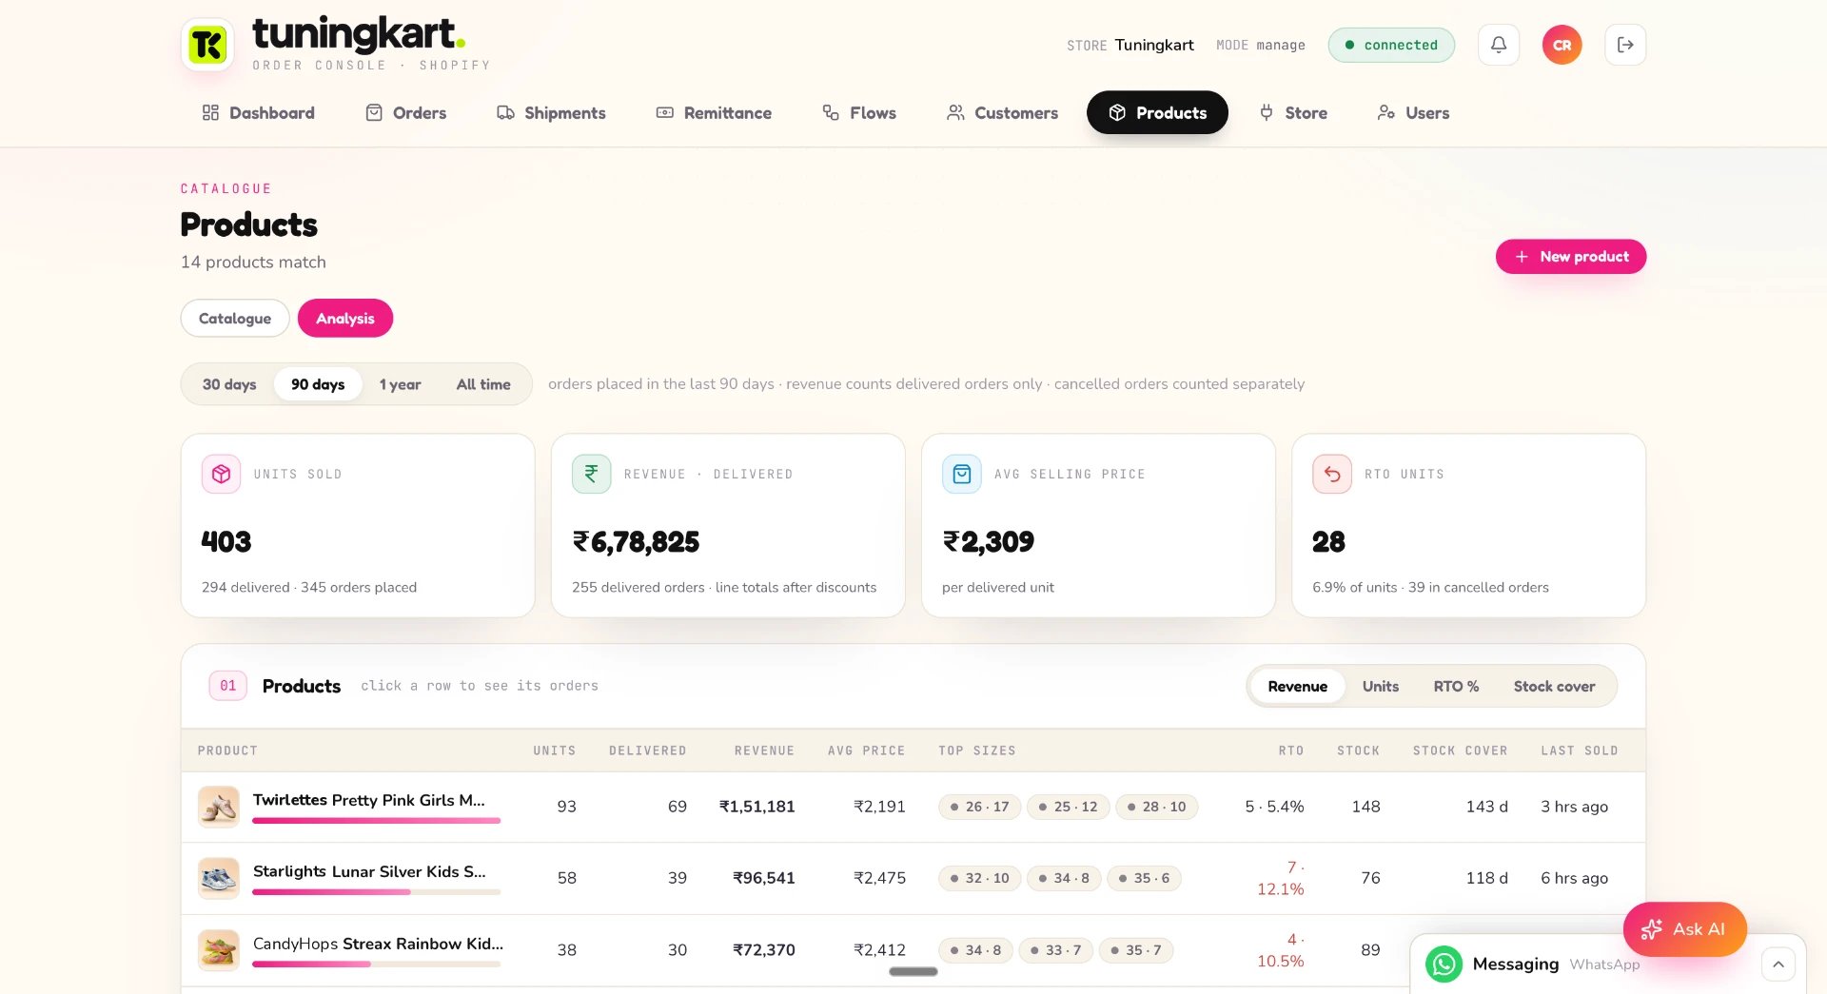The height and width of the screenshot is (994, 1827).
Task: Select the 30 days range
Action: point(229,384)
